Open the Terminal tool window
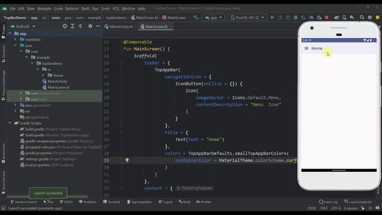 pyautogui.click(x=112, y=202)
